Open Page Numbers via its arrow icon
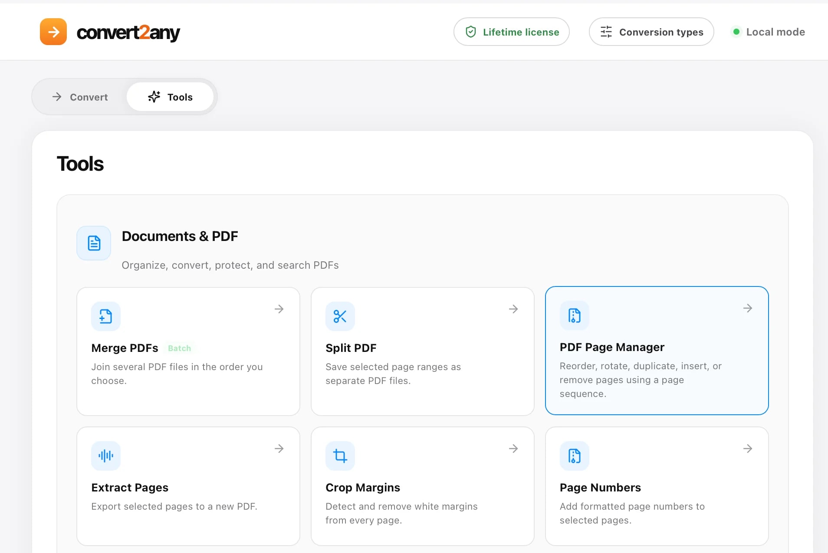 (x=748, y=449)
